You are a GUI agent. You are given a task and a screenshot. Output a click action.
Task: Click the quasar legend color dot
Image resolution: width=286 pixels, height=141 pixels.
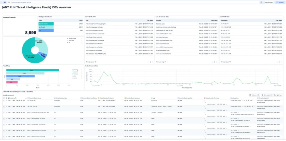pos(72,78)
